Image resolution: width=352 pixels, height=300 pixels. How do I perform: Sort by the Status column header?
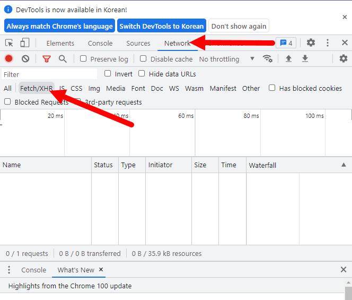105,165
